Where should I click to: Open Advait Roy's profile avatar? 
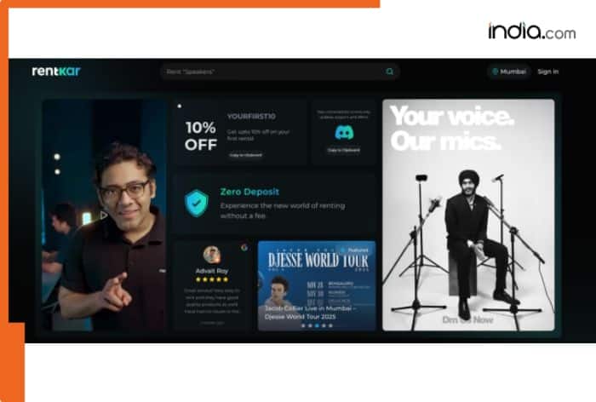[212, 255]
